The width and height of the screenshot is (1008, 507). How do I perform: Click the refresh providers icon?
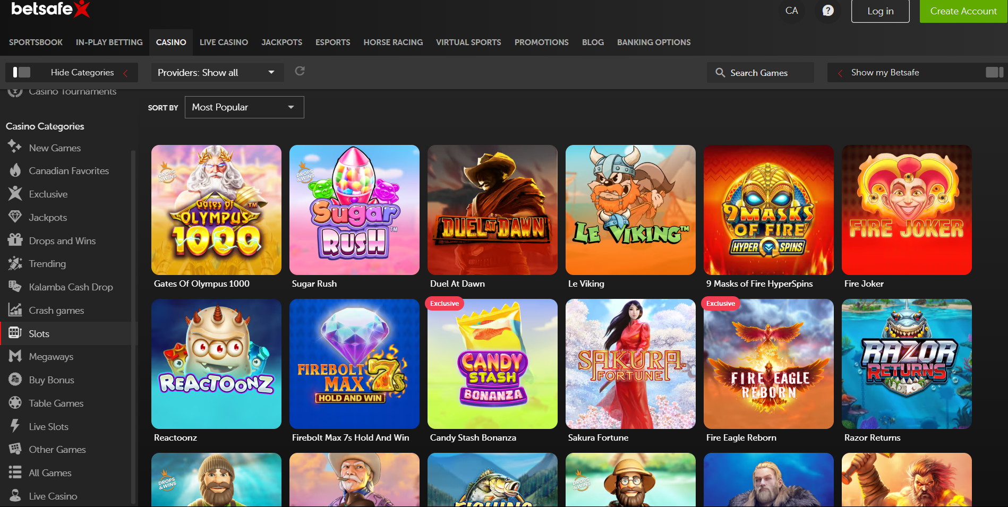pos(300,71)
